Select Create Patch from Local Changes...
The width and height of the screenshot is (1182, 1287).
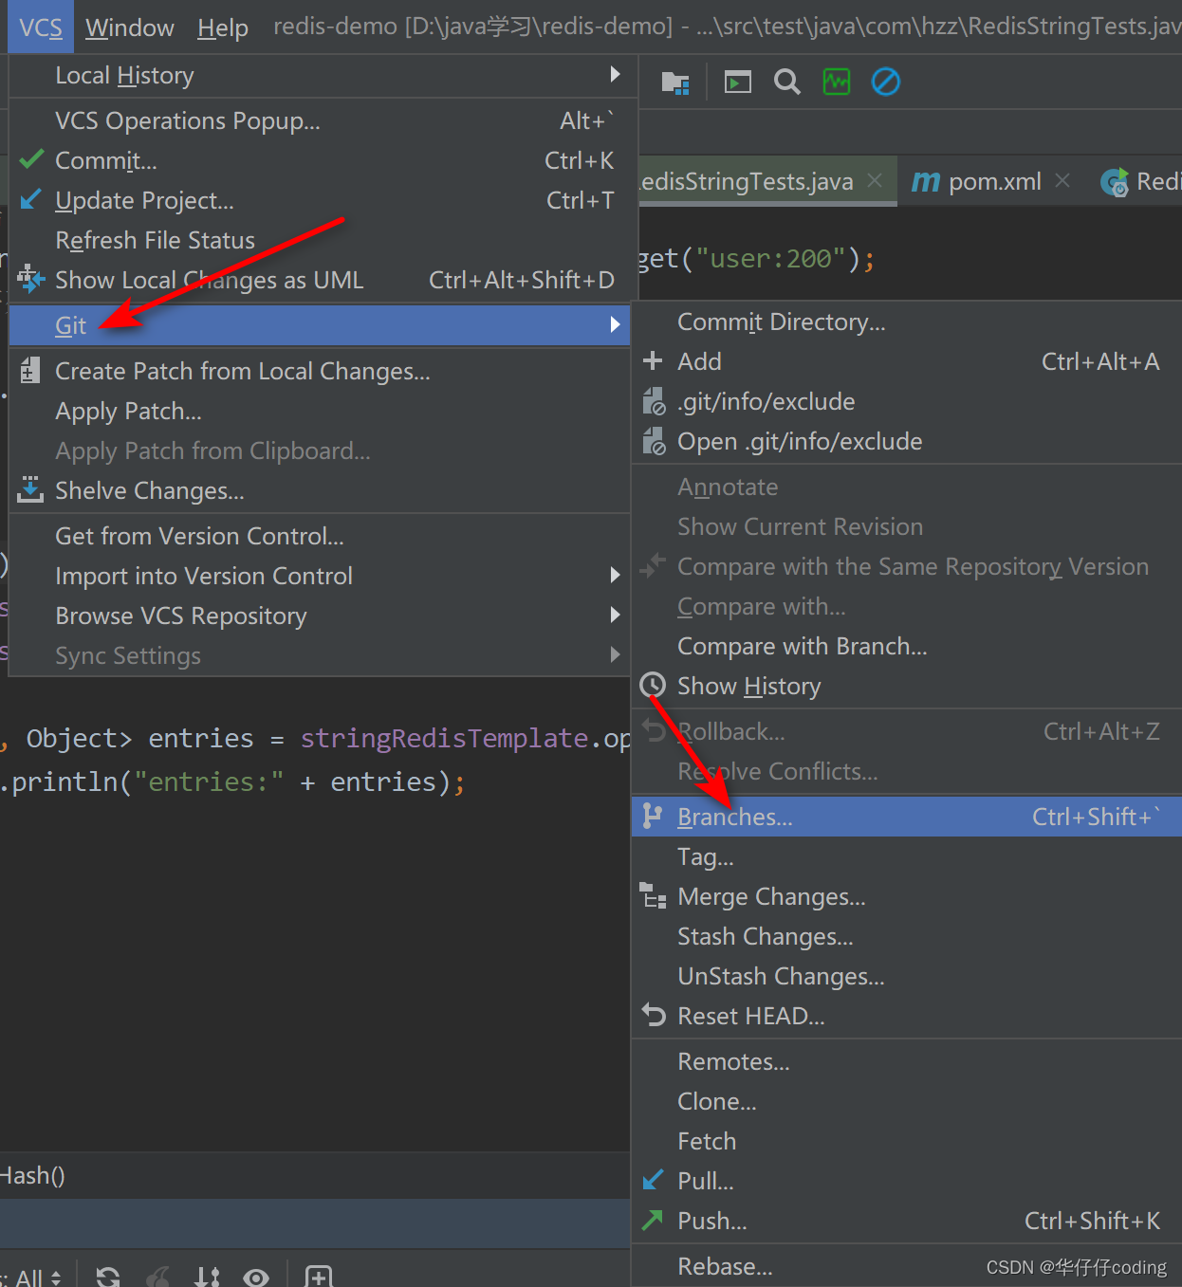[x=320, y=371]
